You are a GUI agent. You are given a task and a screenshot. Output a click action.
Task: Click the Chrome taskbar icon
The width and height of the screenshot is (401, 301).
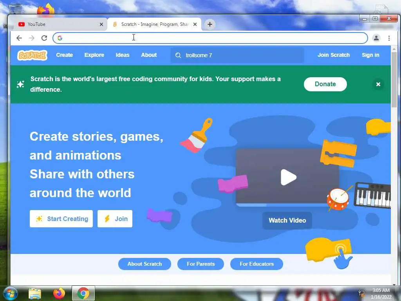tap(83, 293)
